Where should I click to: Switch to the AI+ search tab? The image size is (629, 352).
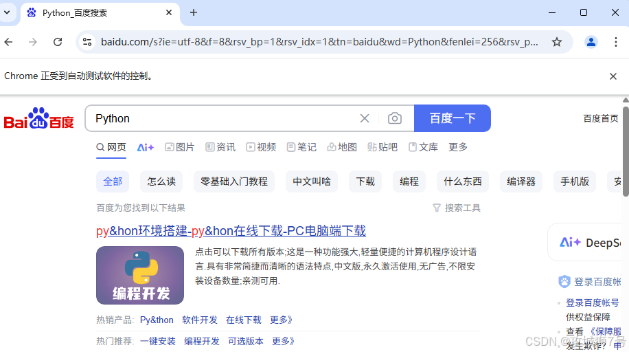click(x=145, y=148)
